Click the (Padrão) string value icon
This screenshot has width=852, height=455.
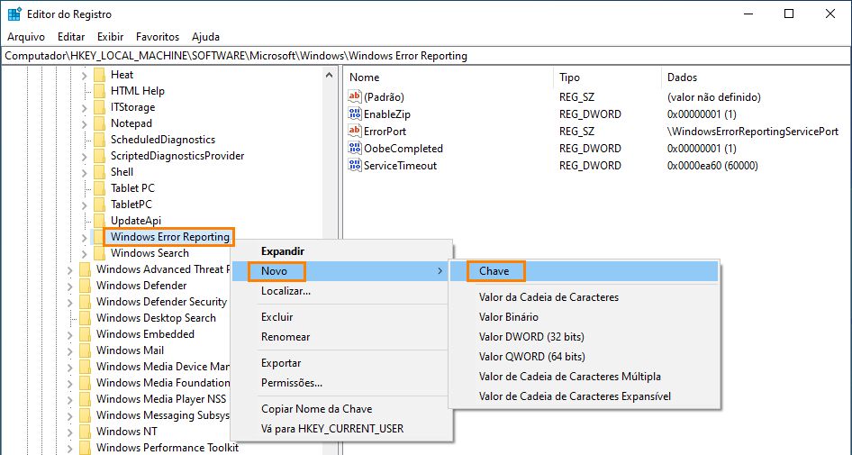point(354,96)
